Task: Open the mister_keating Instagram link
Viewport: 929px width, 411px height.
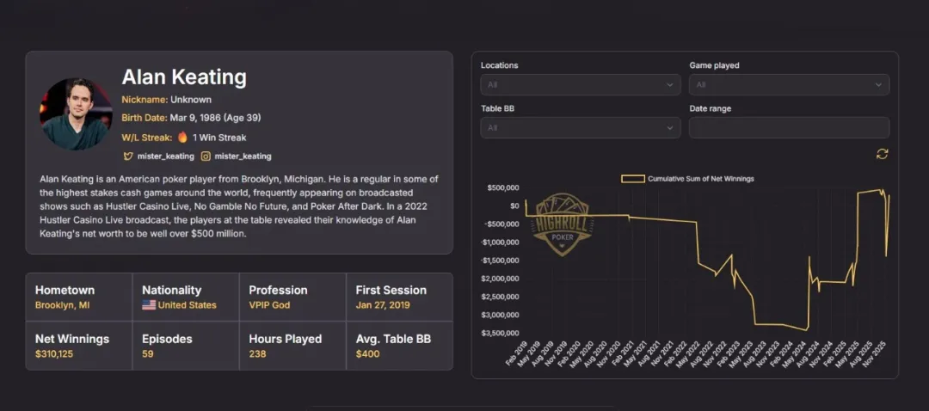Action: (x=243, y=156)
